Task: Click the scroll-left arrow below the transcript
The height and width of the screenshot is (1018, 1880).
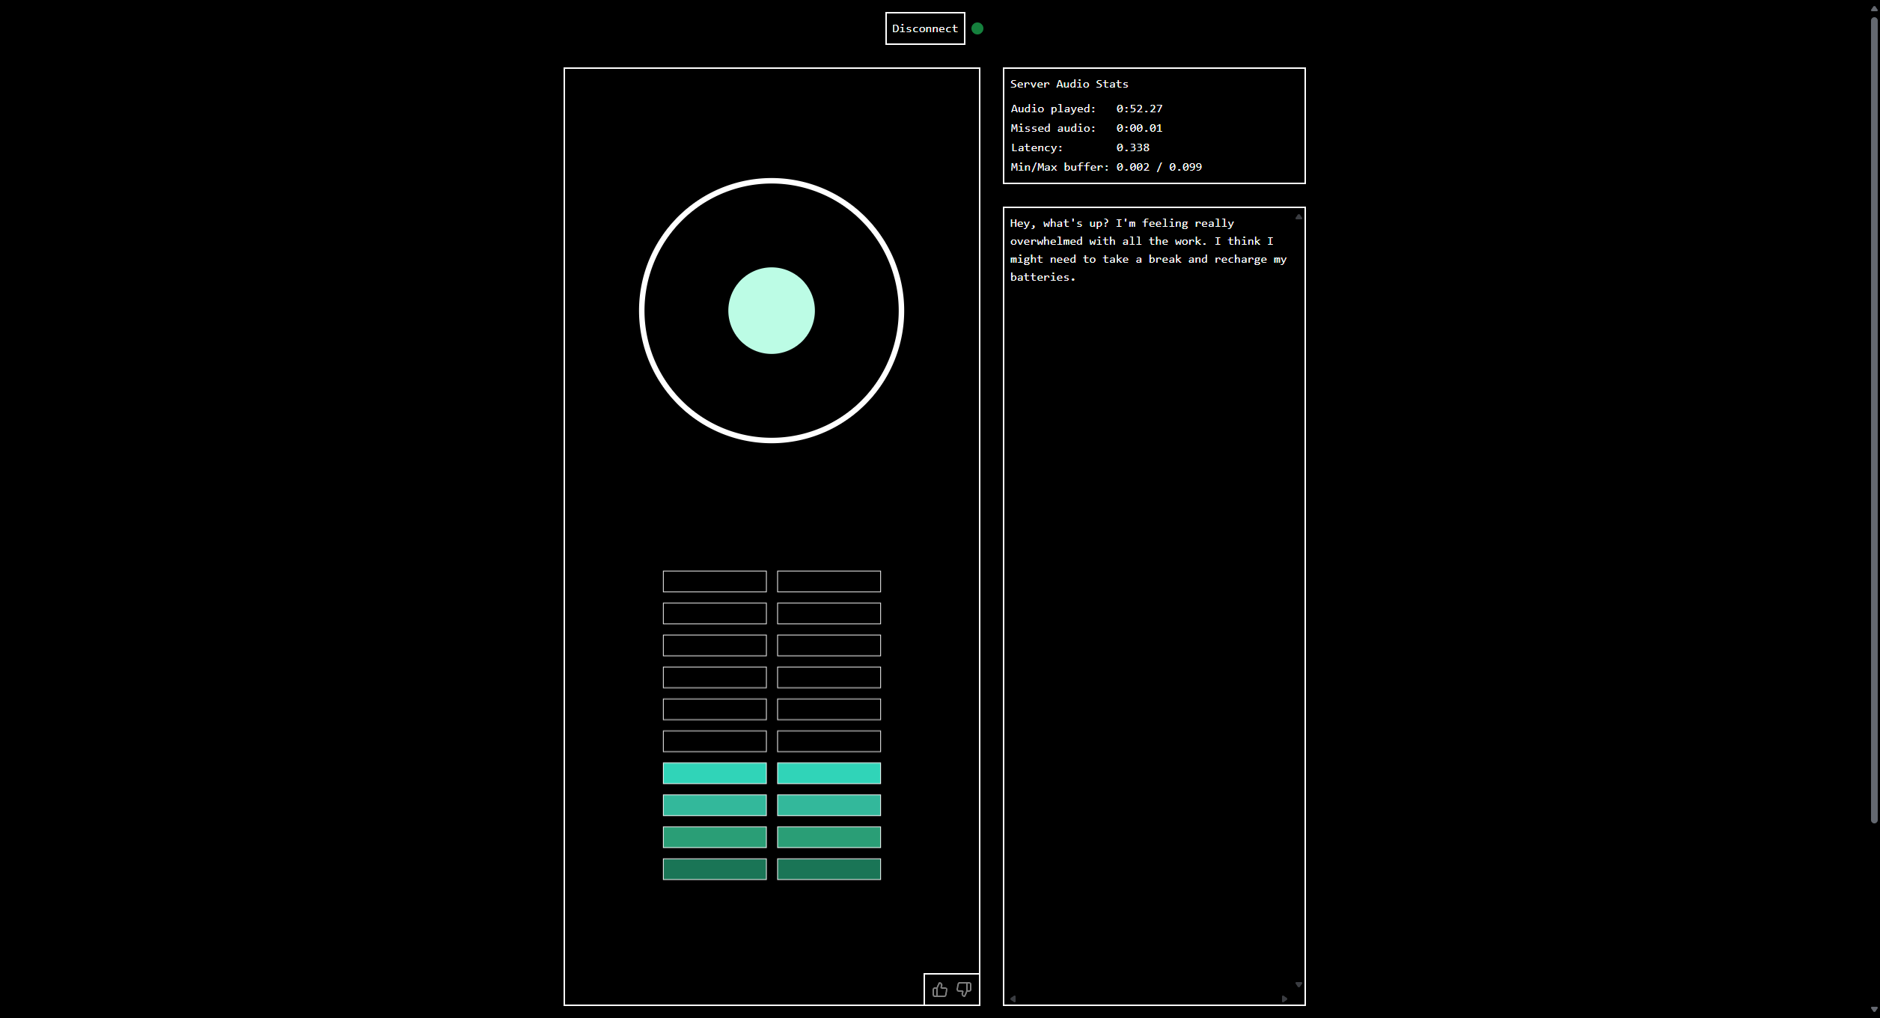Action: [1013, 998]
